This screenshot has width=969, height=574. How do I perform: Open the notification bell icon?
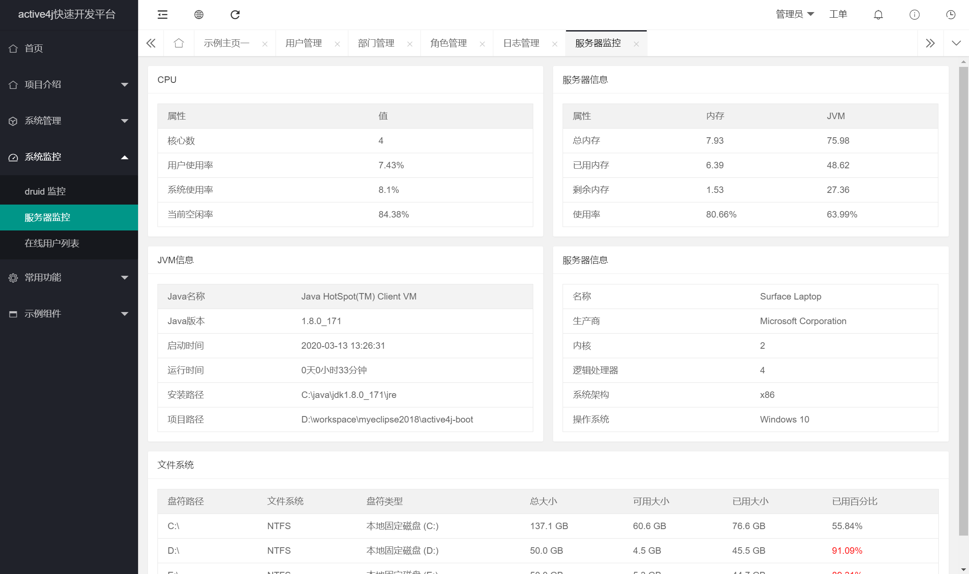tap(878, 15)
